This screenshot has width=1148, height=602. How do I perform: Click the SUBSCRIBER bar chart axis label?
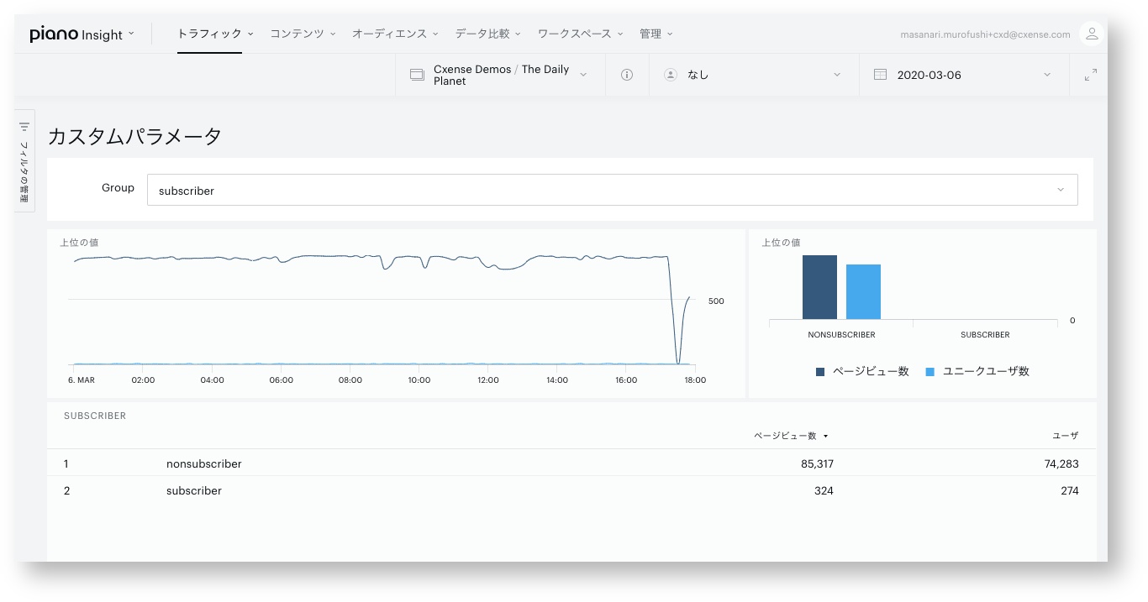pyautogui.click(x=985, y=334)
